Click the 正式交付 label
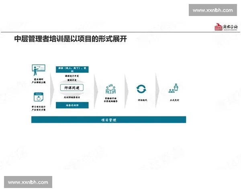 (x=174, y=100)
